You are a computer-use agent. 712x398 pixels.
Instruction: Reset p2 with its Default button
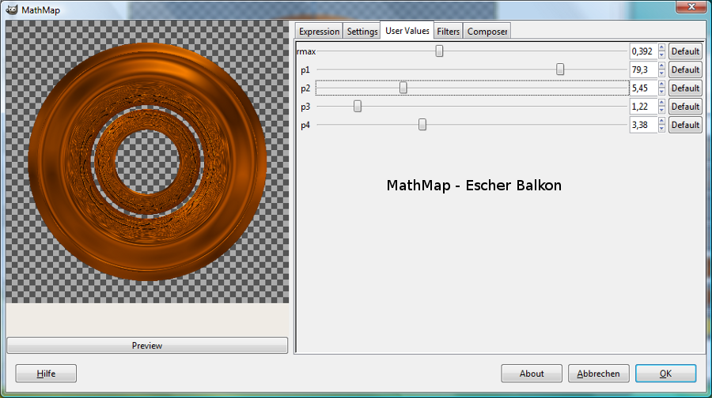click(685, 88)
